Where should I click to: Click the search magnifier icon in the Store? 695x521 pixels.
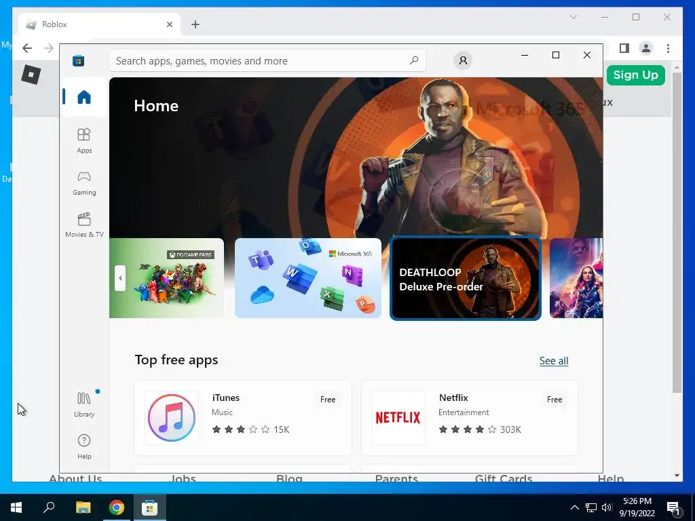click(x=413, y=60)
